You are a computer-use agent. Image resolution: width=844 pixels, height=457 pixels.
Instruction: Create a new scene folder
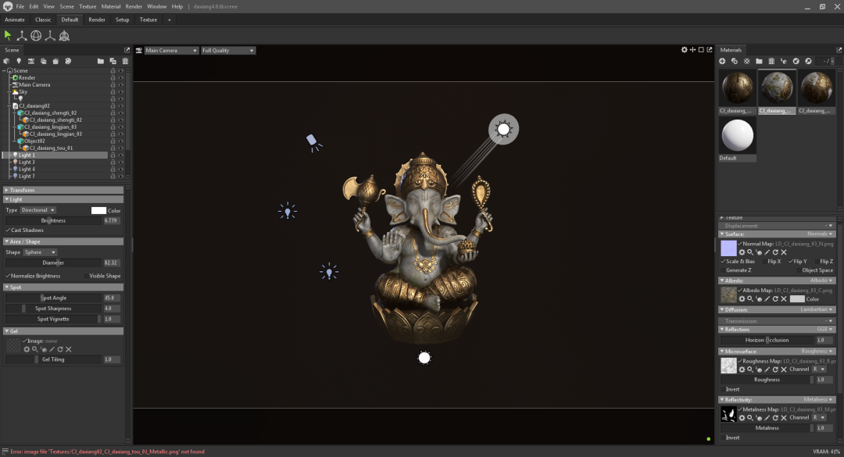pyautogui.click(x=101, y=62)
